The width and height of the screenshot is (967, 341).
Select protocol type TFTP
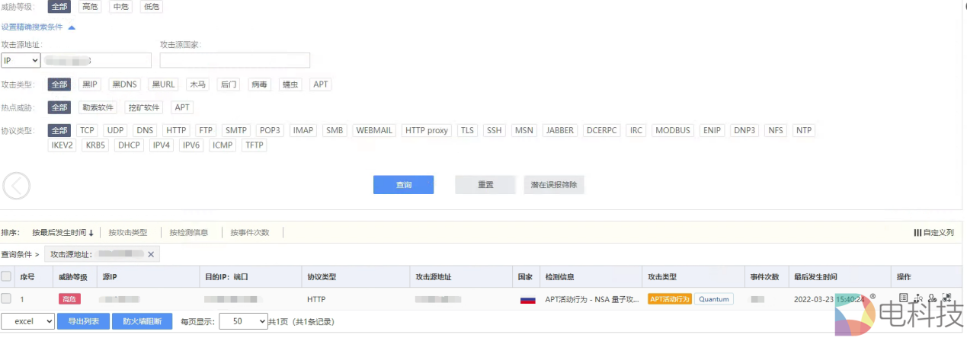[254, 145]
